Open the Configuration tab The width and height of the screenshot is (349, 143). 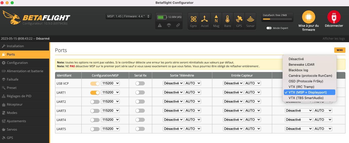click(25, 63)
